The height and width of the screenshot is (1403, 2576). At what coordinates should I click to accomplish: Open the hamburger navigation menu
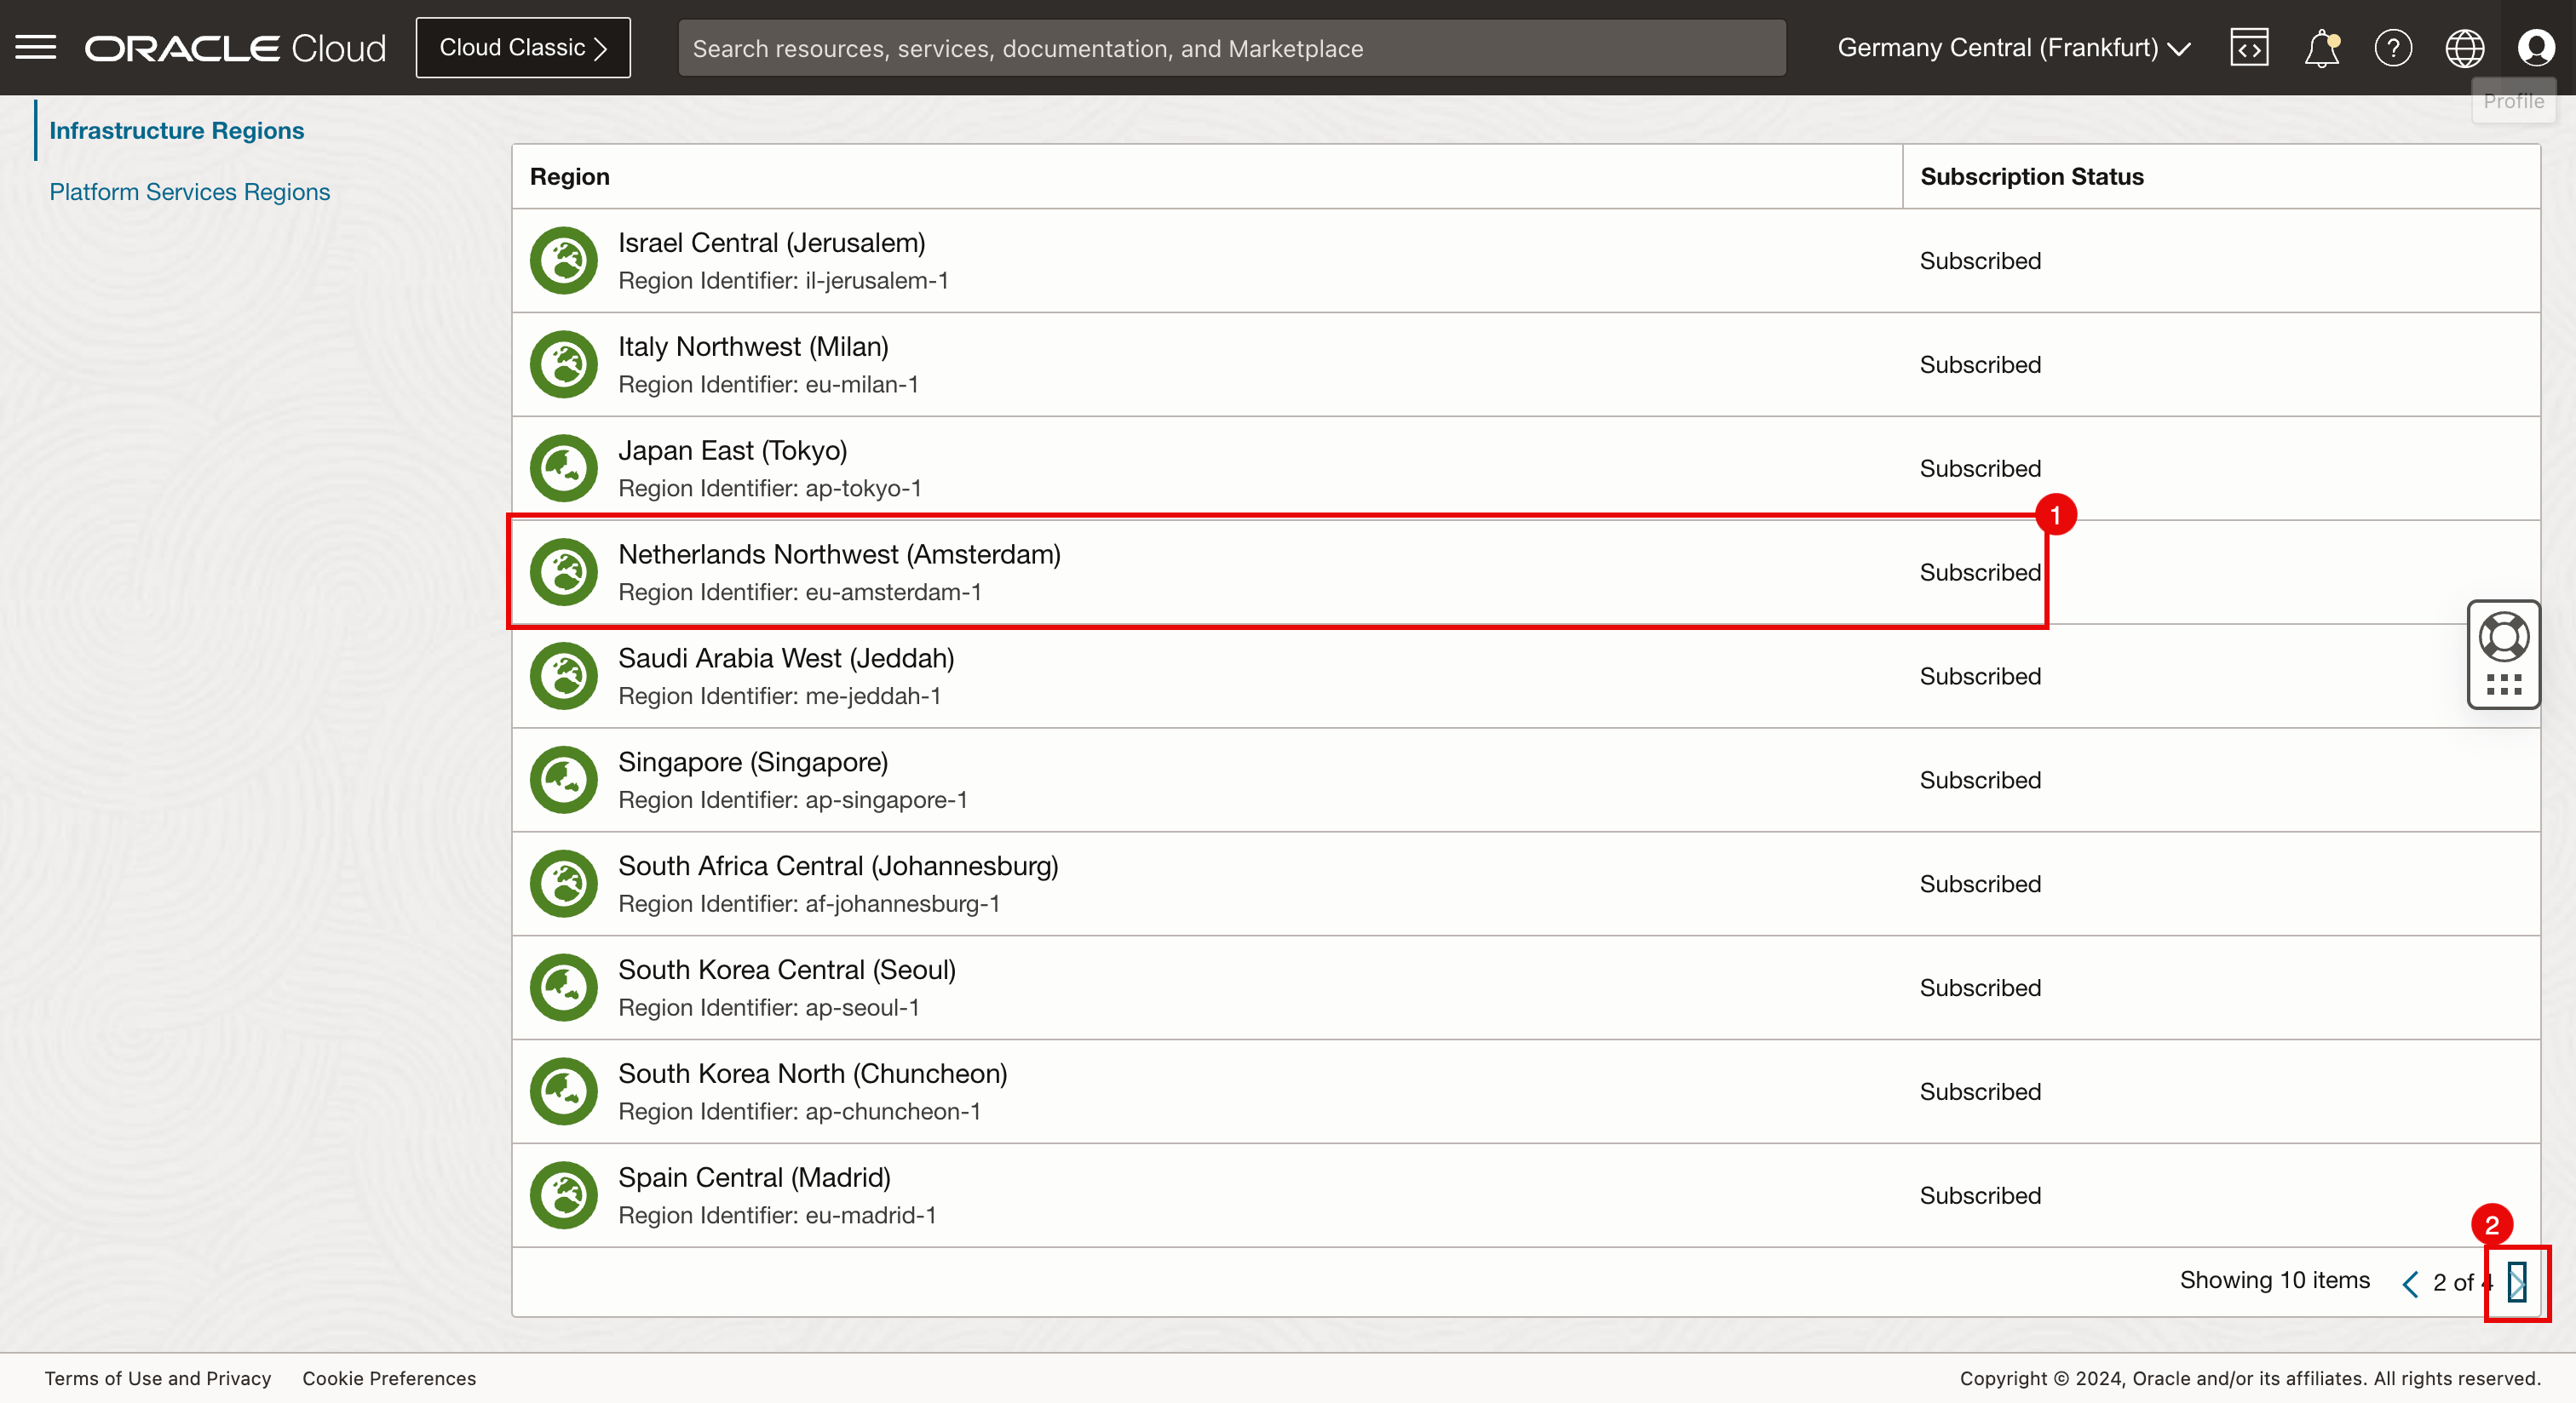36,47
